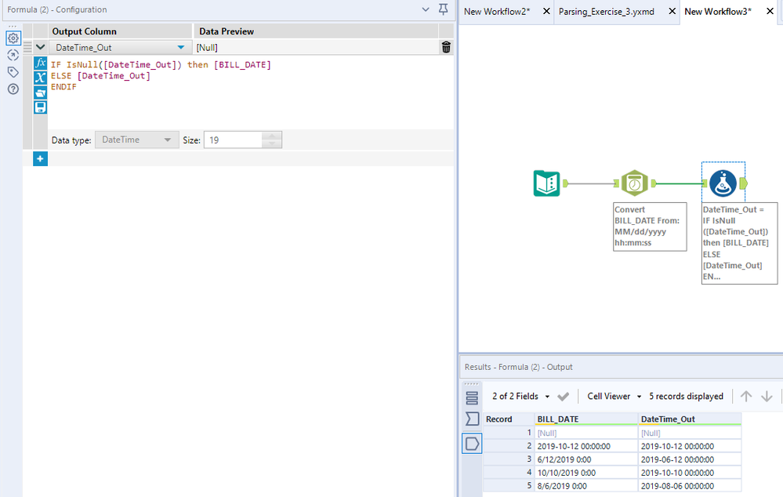Viewport: 783px width, 497px height.
Task: Open the Navigation icon below the gear
Action: click(x=13, y=55)
